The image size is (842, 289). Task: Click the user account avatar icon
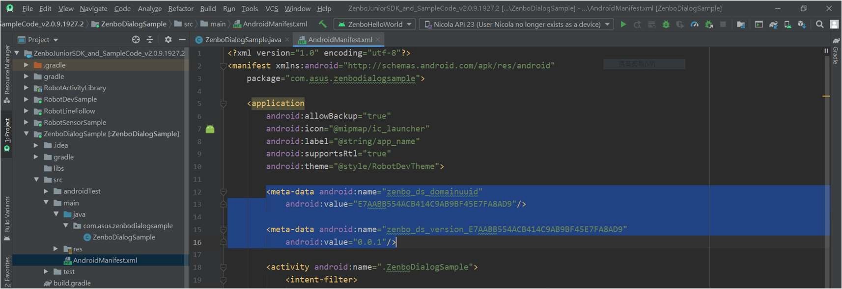pyautogui.click(x=834, y=24)
